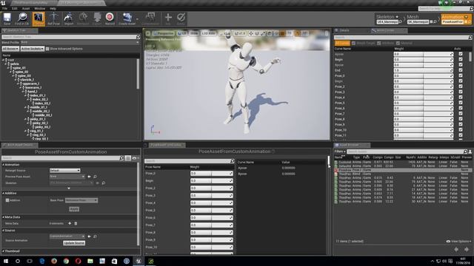Click the Save toolbar icon
Image resolution: width=474 pixels, height=266 pixels.
[x=7, y=18]
